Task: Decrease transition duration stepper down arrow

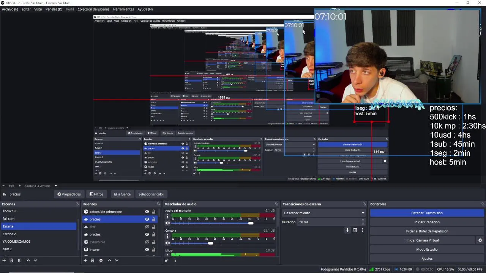Action: pos(363,224)
